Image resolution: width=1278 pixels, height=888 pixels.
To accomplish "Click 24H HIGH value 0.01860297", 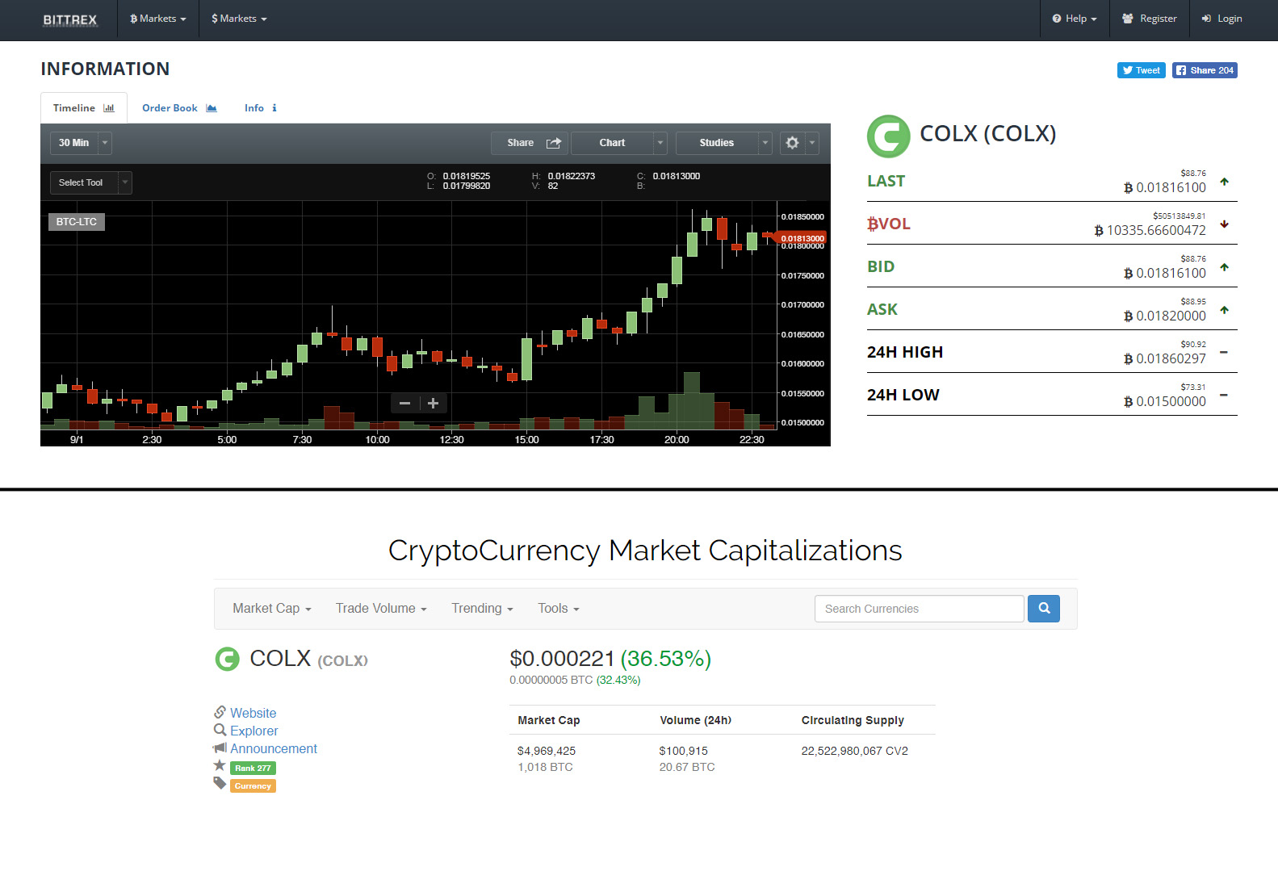I will tap(1165, 358).
